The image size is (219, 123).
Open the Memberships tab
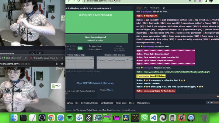[143, 103]
